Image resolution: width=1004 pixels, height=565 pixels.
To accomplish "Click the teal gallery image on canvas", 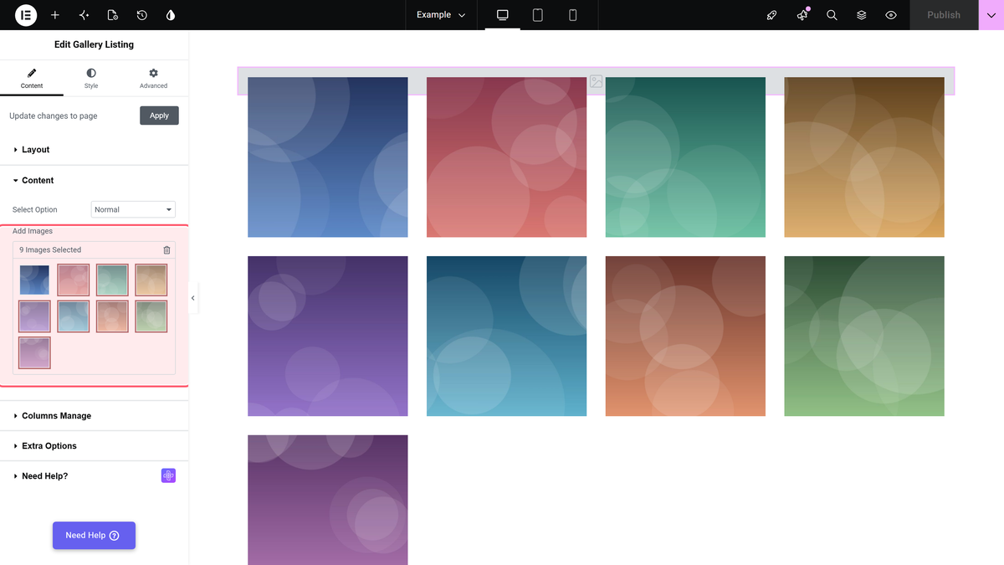I will (685, 157).
